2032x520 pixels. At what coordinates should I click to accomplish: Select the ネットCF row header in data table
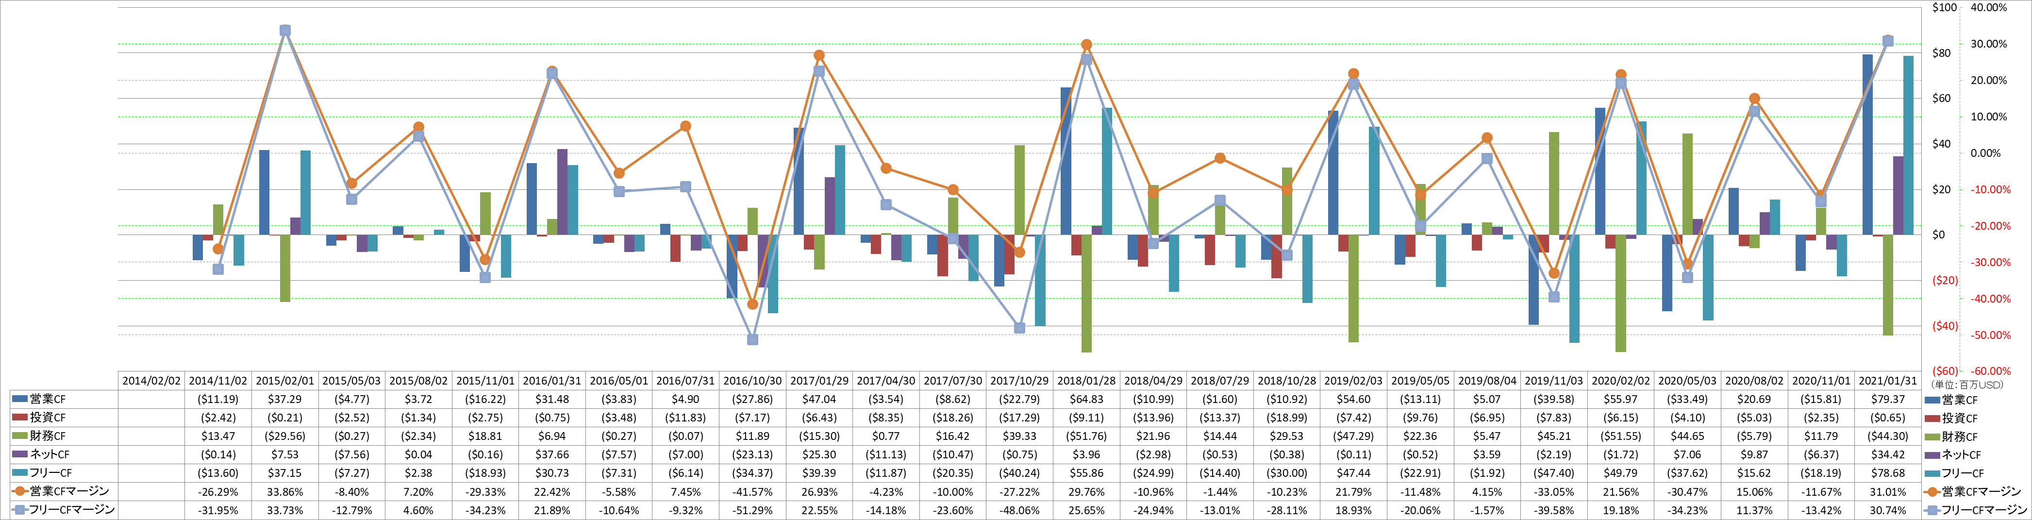point(63,454)
